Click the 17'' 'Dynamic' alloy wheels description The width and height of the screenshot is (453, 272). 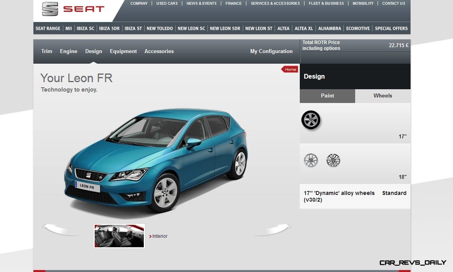(339, 197)
